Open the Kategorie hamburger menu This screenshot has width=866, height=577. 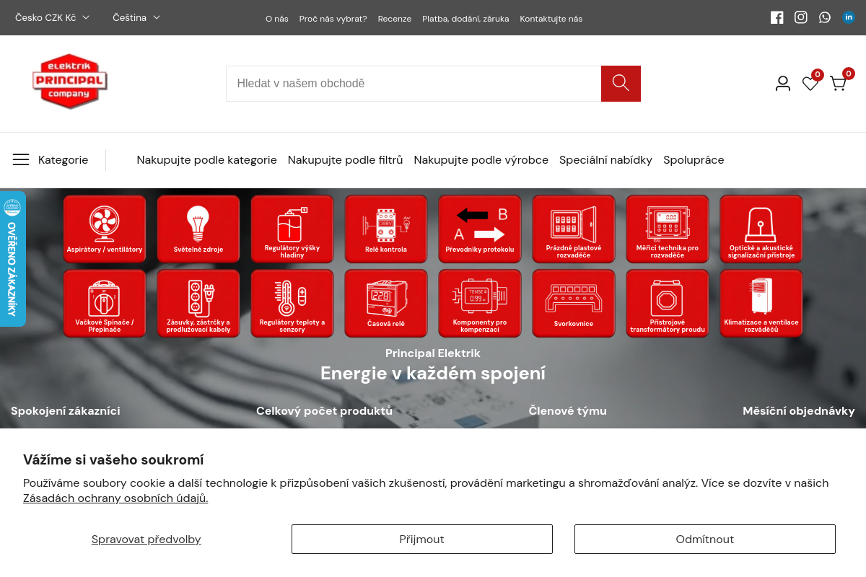pos(51,160)
